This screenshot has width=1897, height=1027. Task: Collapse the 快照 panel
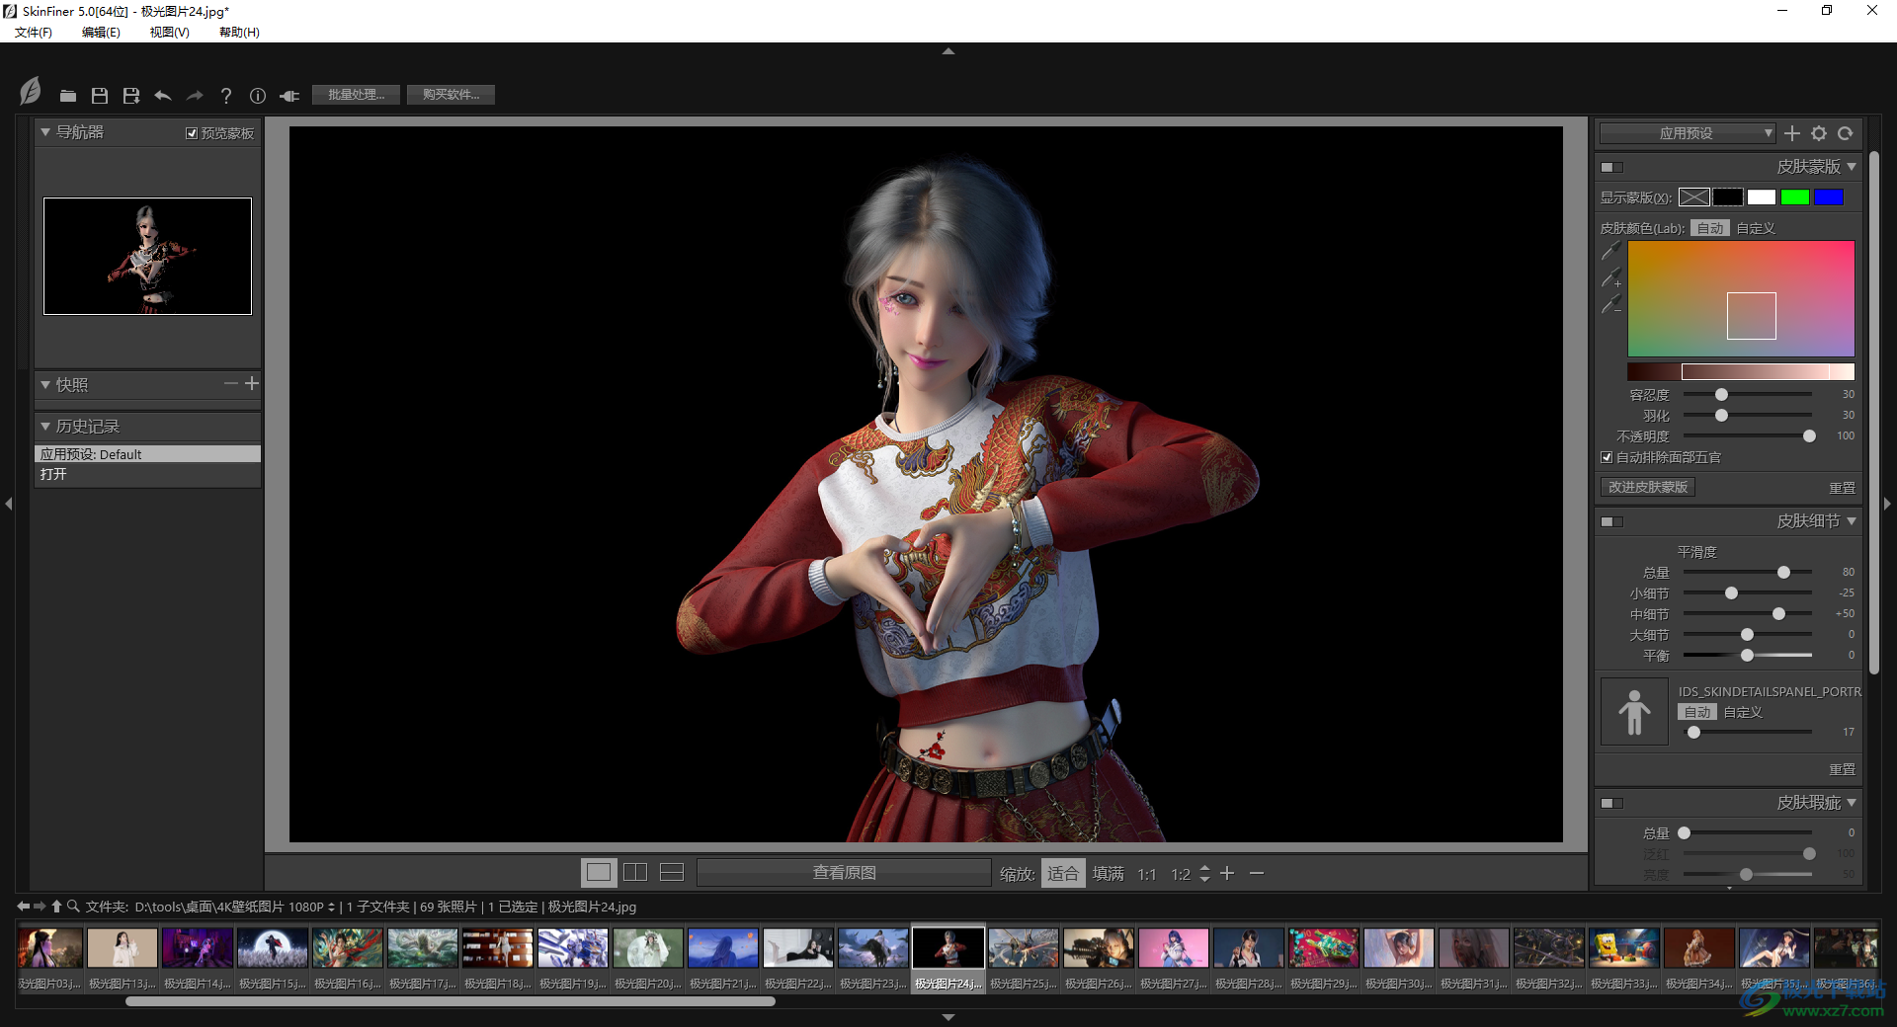[x=45, y=384]
